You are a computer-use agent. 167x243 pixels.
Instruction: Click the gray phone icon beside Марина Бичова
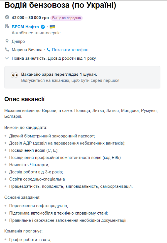[7, 50]
